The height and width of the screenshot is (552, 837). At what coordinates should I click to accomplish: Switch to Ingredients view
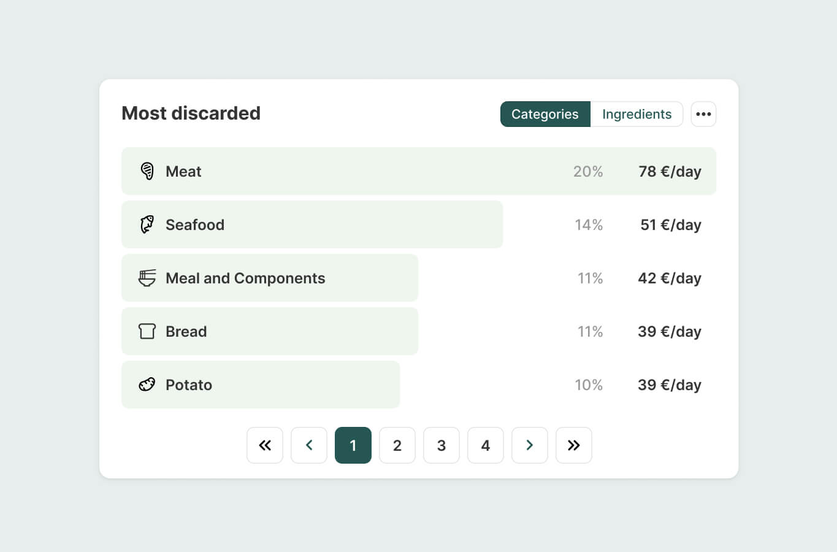pyautogui.click(x=636, y=114)
